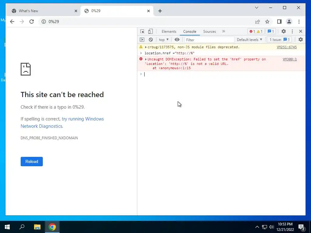
Task: Click the console Filter field
Action: point(210,40)
